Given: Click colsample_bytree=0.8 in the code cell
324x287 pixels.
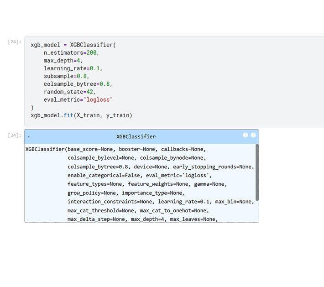Looking at the screenshot, I should (78, 84).
